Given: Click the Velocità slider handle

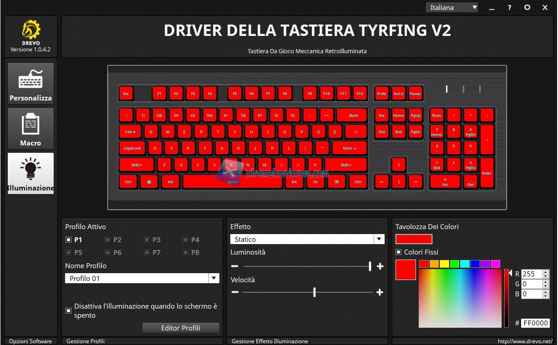Looking at the screenshot, I should pos(315,292).
